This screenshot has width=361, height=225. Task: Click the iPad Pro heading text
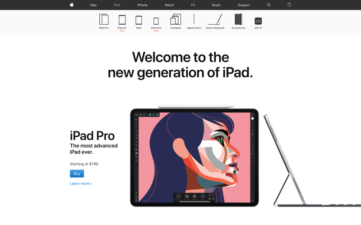coord(92,135)
